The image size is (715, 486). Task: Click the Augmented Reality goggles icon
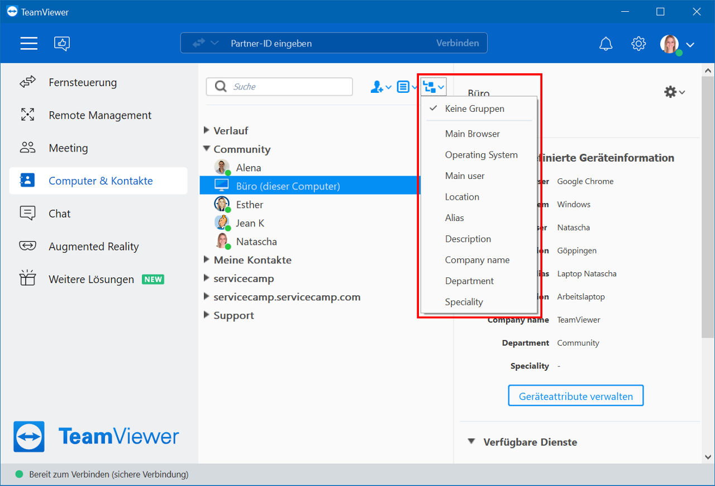[27, 246]
